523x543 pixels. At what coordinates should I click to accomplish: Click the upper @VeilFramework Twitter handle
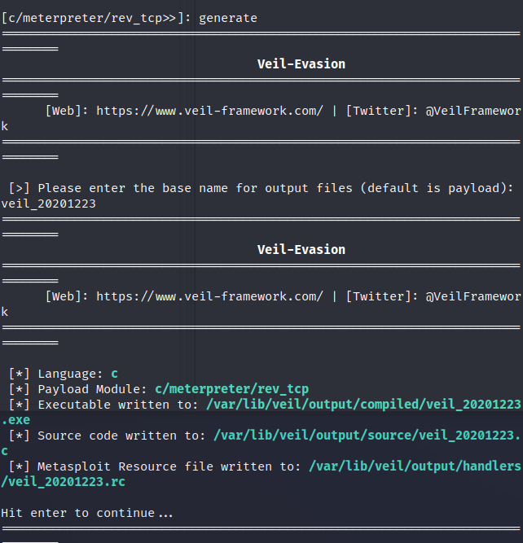pos(472,111)
